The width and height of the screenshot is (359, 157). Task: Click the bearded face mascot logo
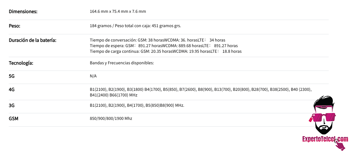325,115
